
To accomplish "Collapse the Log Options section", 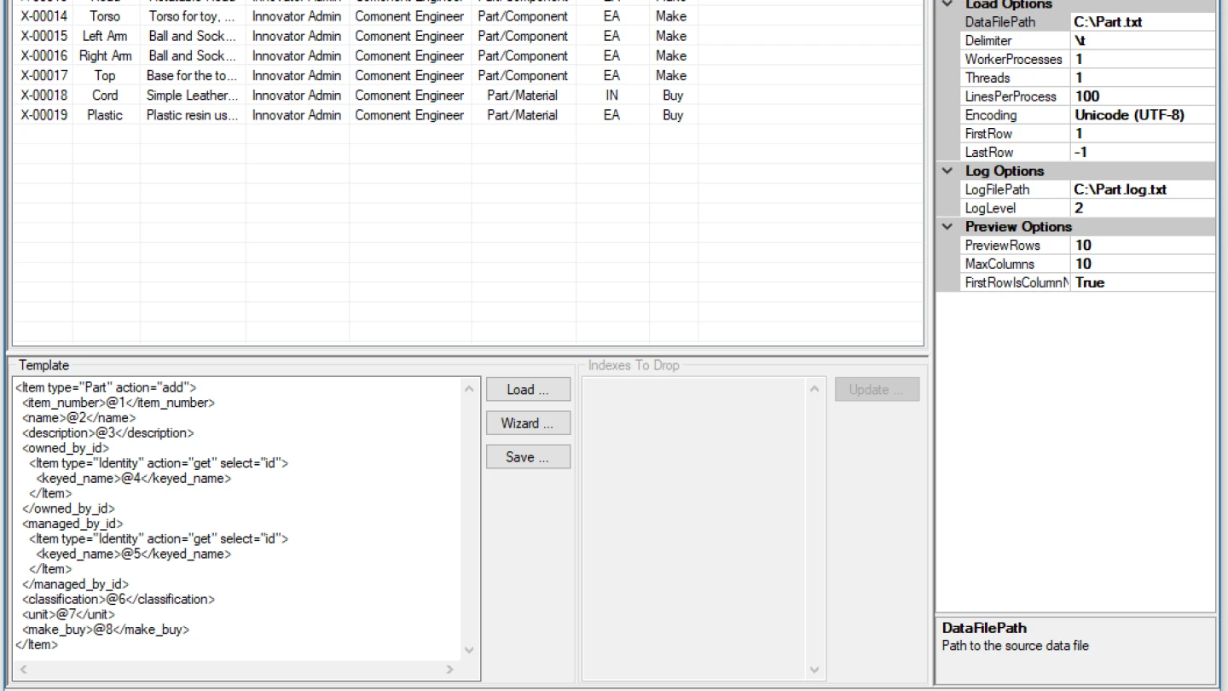I will point(947,171).
